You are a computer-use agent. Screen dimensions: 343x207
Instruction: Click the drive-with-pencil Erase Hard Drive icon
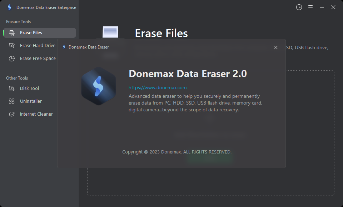click(x=11, y=45)
